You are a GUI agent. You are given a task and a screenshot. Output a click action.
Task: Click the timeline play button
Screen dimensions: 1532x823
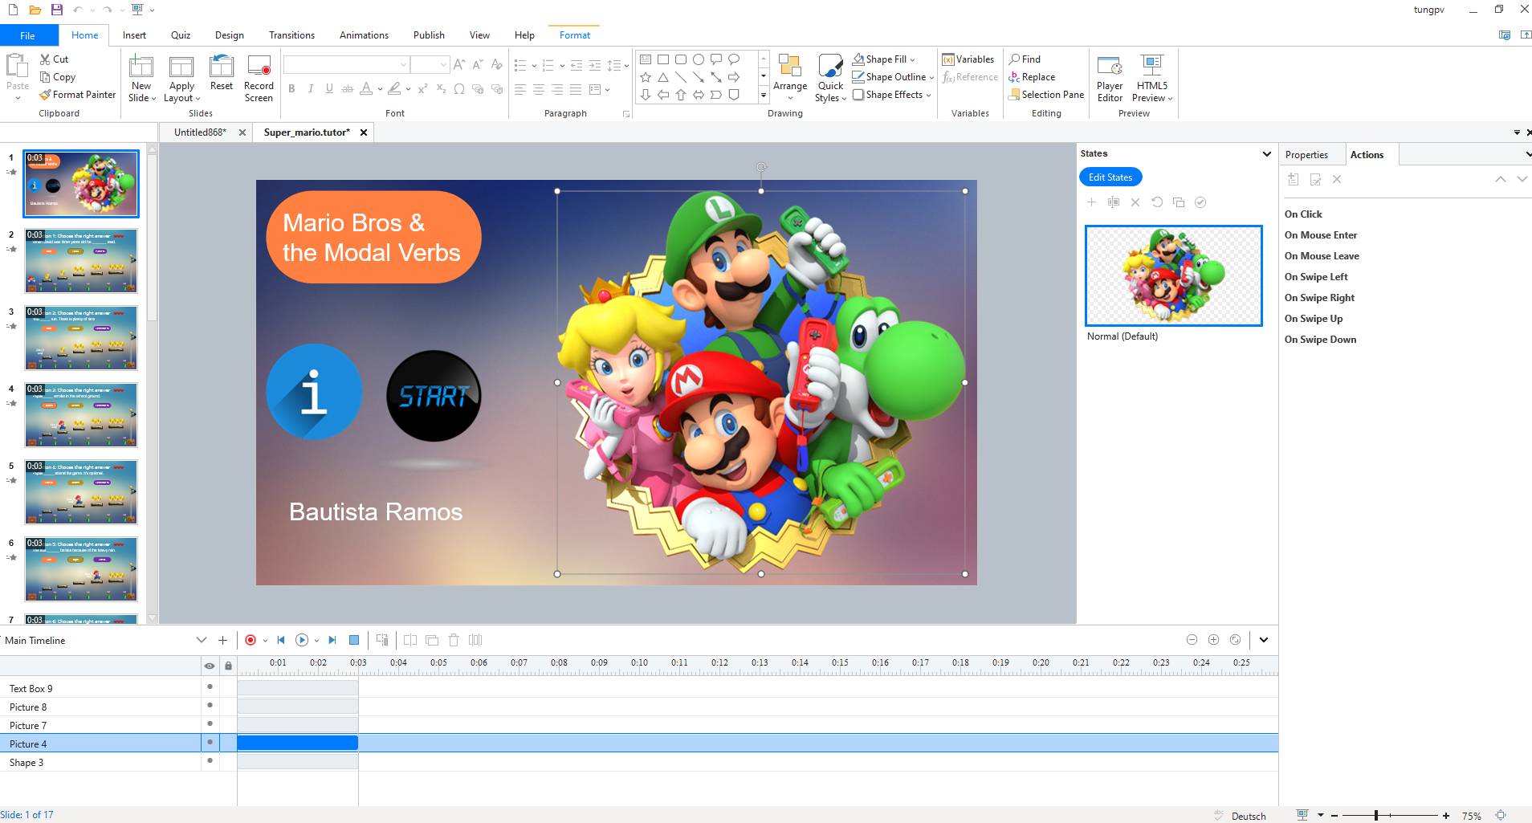click(302, 640)
